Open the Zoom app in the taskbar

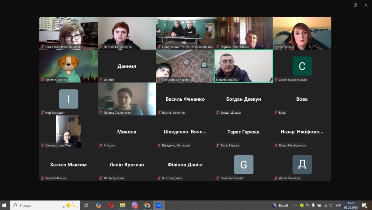[159, 205]
